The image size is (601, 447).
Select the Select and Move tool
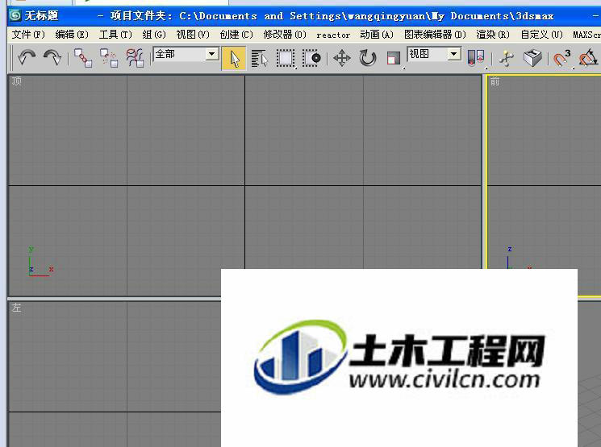[x=342, y=58]
